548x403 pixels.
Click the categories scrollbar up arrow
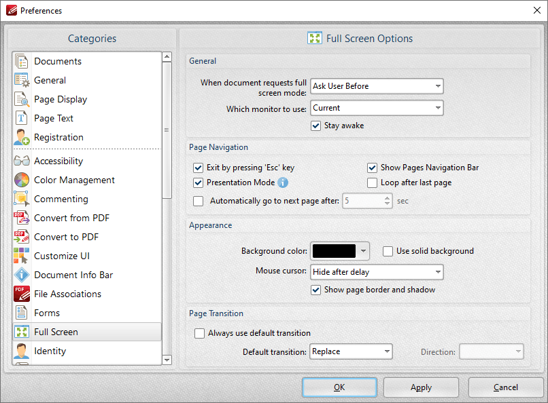167,57
